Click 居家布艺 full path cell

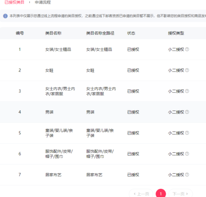point(94,175)
